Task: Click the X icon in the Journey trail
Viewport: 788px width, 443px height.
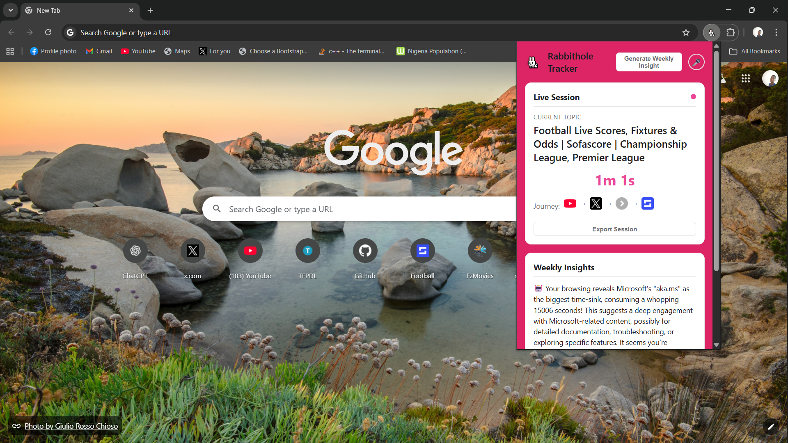Action: (596, 203)
